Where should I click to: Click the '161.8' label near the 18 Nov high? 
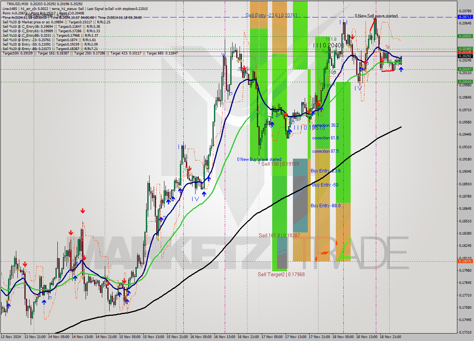click(x=331, y=39)
